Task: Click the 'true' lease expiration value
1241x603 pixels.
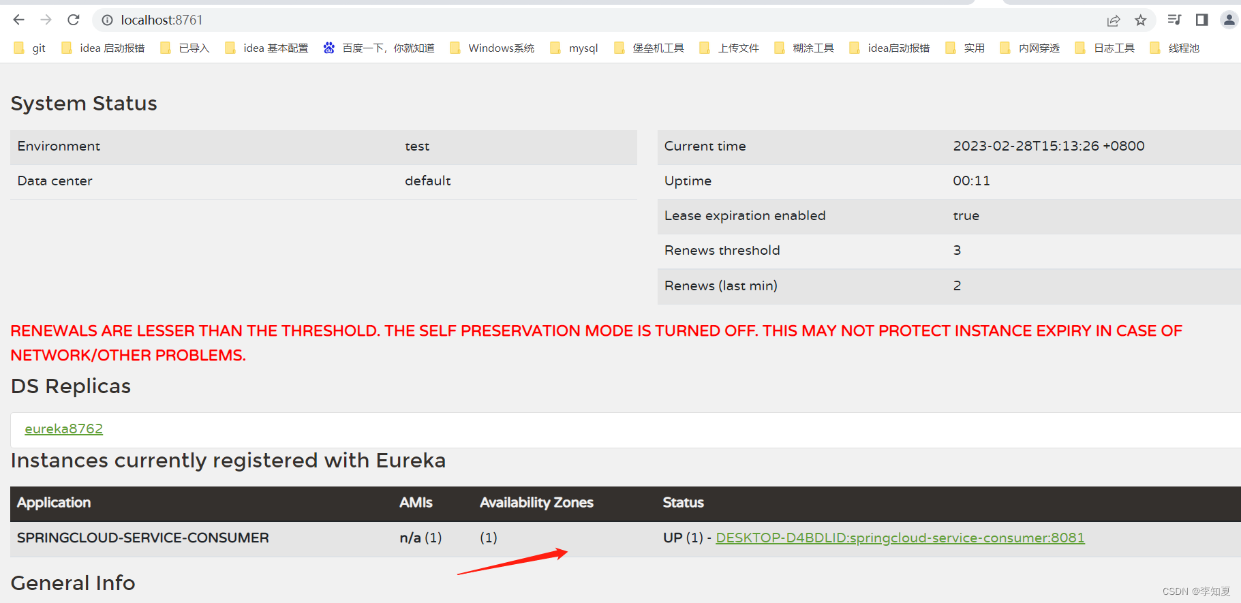Action: coord(966,215)
